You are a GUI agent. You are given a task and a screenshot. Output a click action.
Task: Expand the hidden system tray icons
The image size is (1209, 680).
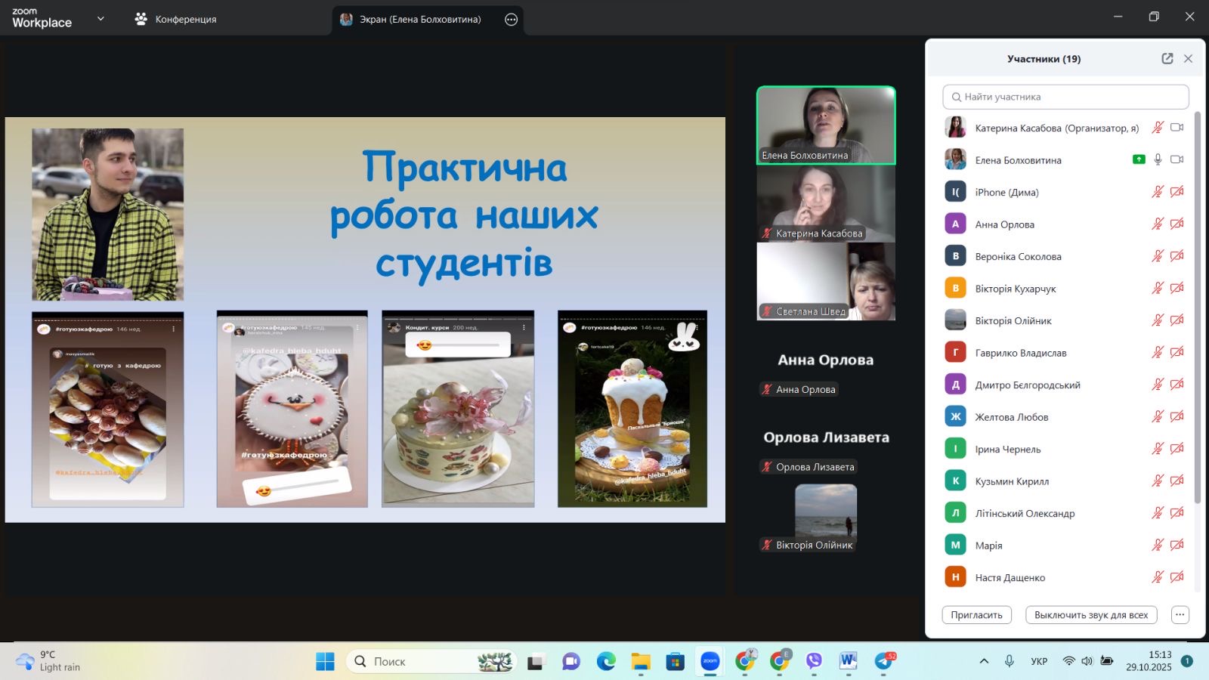tap(984, 662)
